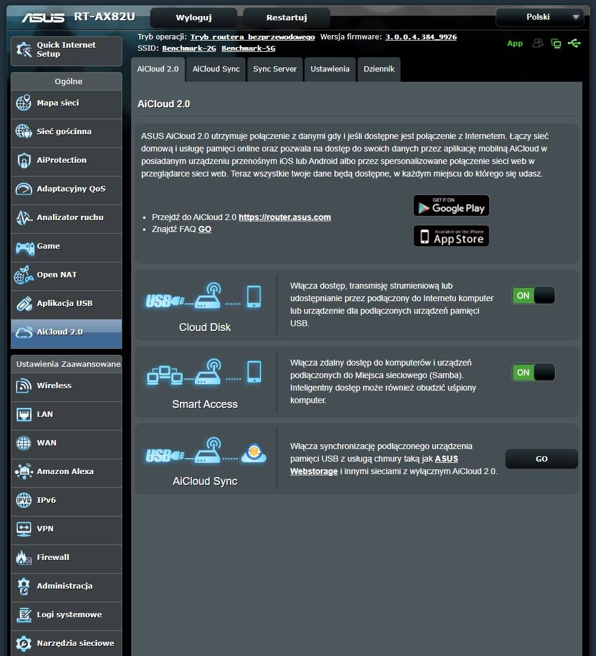Image resolution: width=596 pixels, height=656 pixels.
Task: Open the App Store badge
Action: 451,236
